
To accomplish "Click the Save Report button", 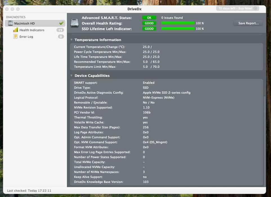I will (248, 23).
